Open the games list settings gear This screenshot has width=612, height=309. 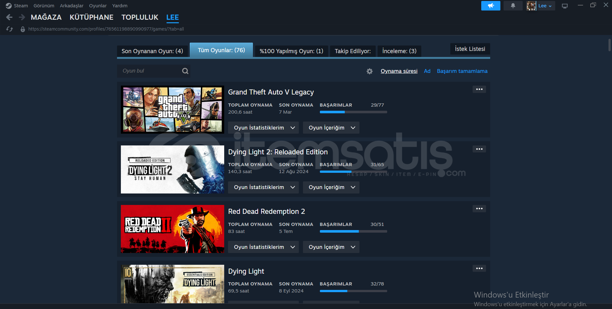(x=370, y=71)
